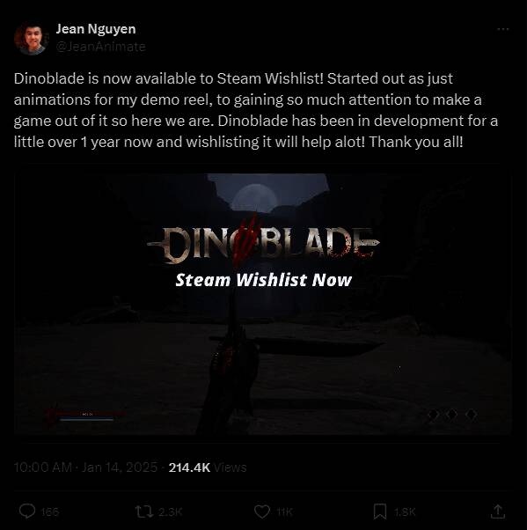Open the Jean Nguyen display name link
The height and width of the screenshot is (530, 527).
click(96, 29)
